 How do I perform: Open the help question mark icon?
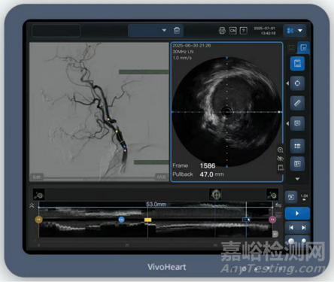(x=243, y=31)
